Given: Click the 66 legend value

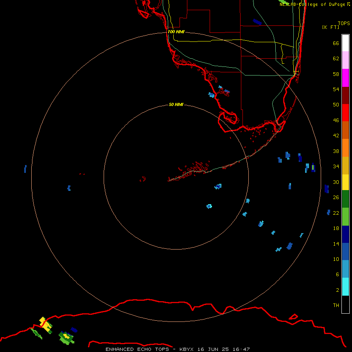Looking at the screenshot, I should coord(336,43).
